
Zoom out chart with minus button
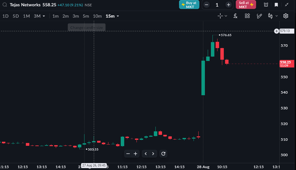point(128,154)
